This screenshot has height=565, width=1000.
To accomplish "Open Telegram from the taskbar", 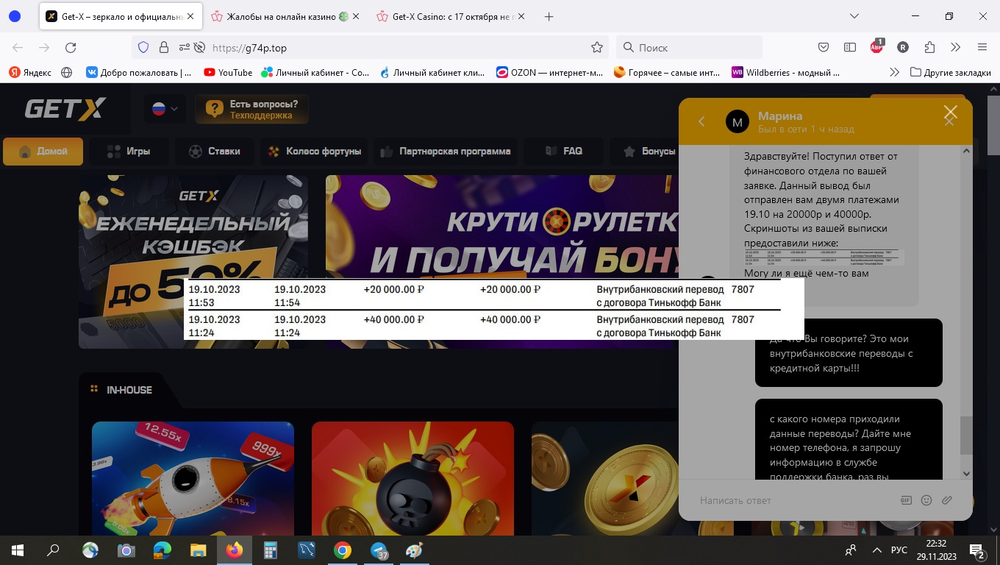I will 379,550.
